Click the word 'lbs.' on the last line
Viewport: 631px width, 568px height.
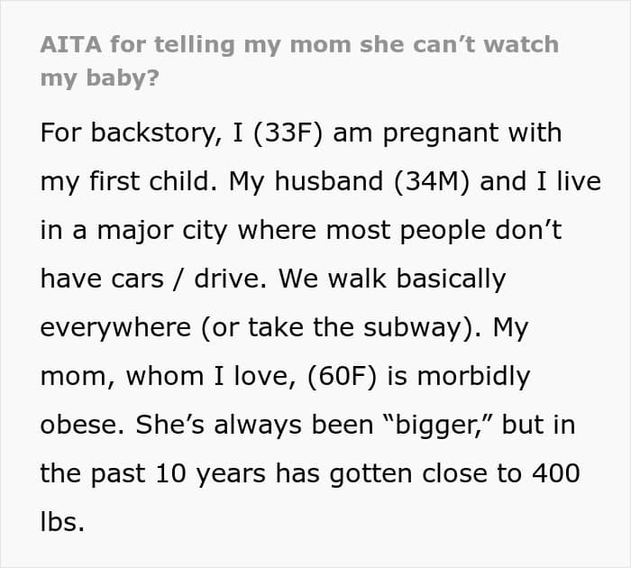pos(62,522)
